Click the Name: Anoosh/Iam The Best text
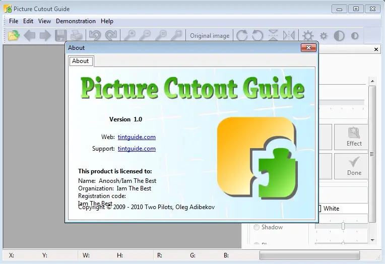The width and height of the screenshot is (385, 264). click(x=117, y=181)
